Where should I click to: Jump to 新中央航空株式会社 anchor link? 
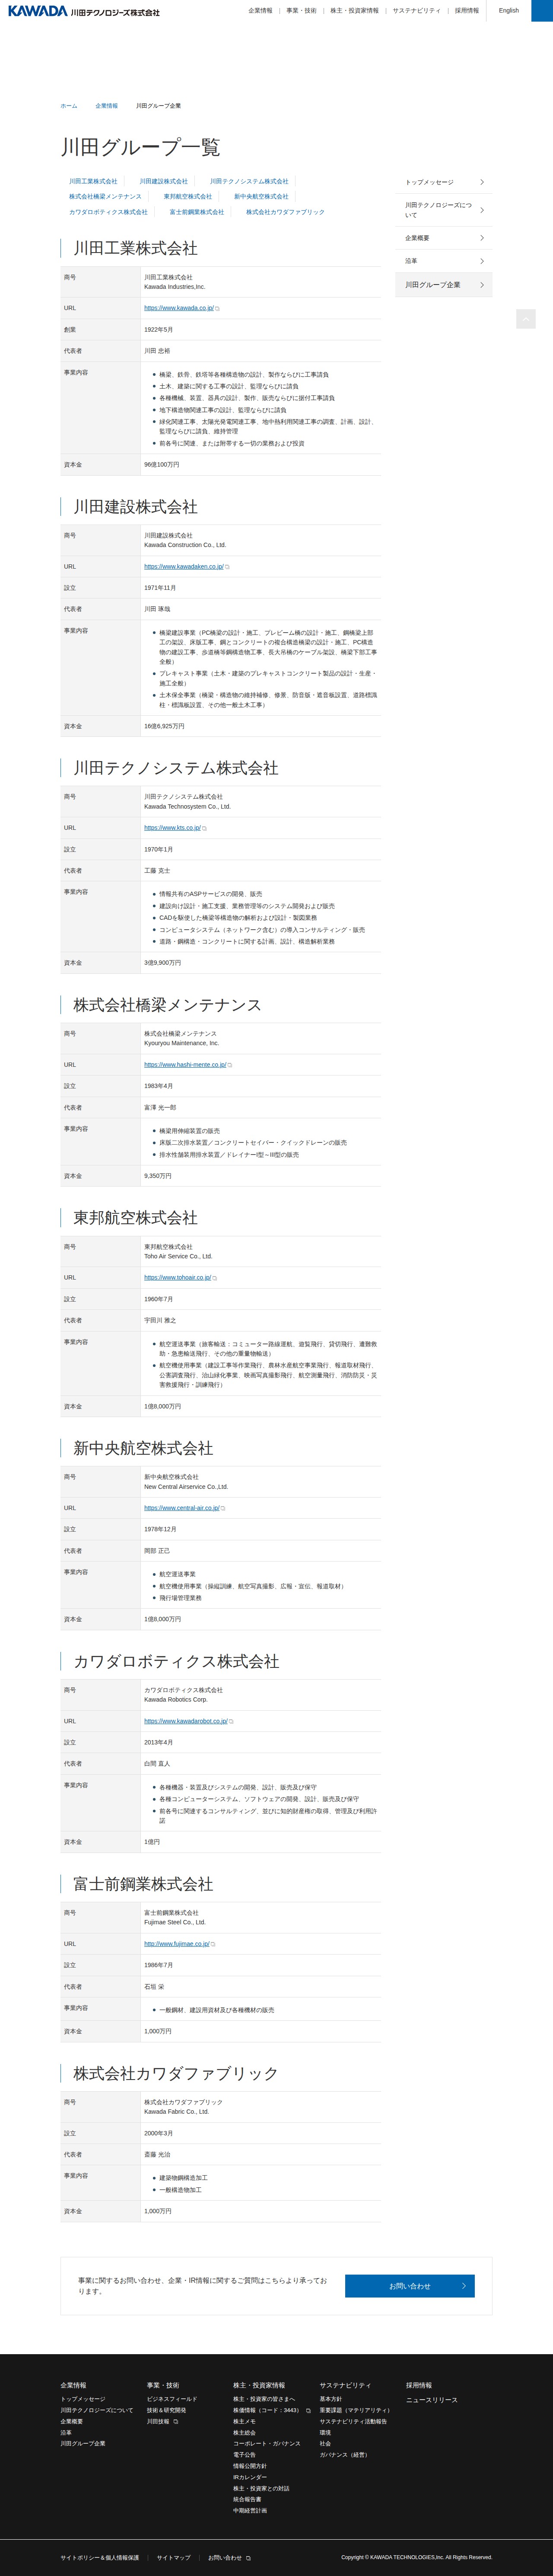coord(261,197)
